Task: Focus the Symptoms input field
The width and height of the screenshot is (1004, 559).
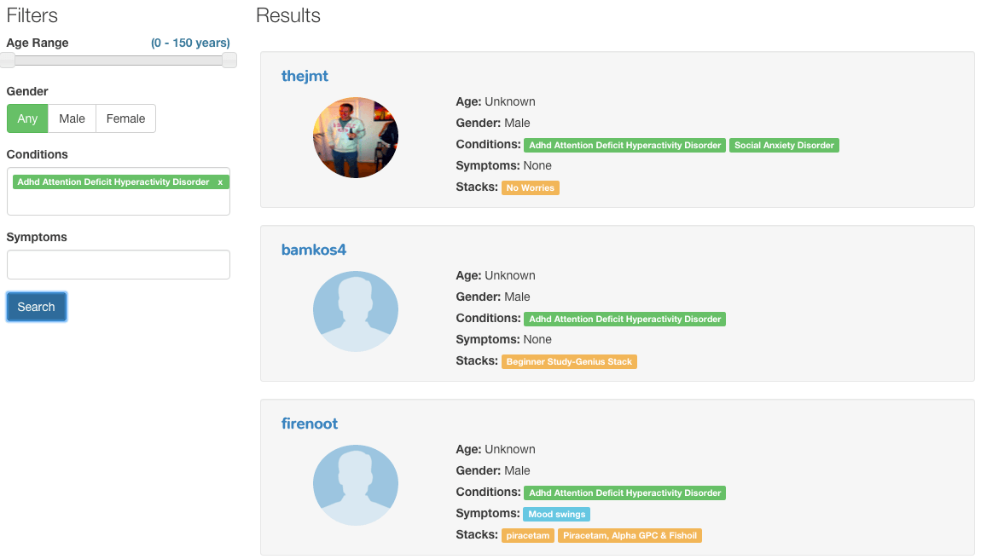Action: coord(119,264)
